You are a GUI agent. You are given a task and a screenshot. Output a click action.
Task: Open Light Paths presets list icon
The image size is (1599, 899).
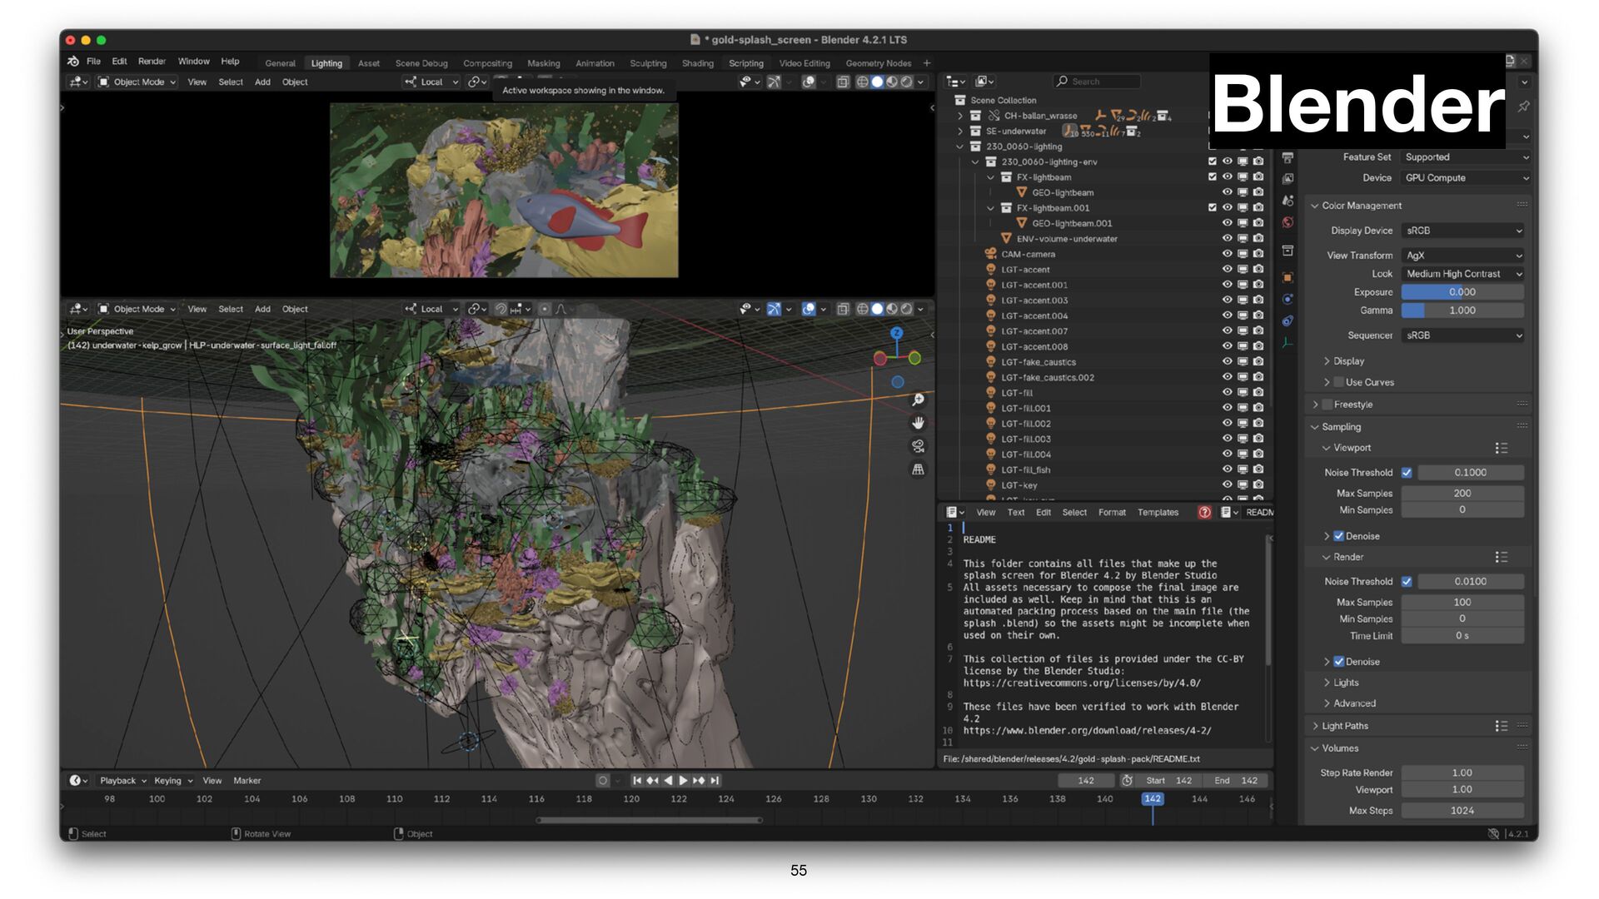1501,727
